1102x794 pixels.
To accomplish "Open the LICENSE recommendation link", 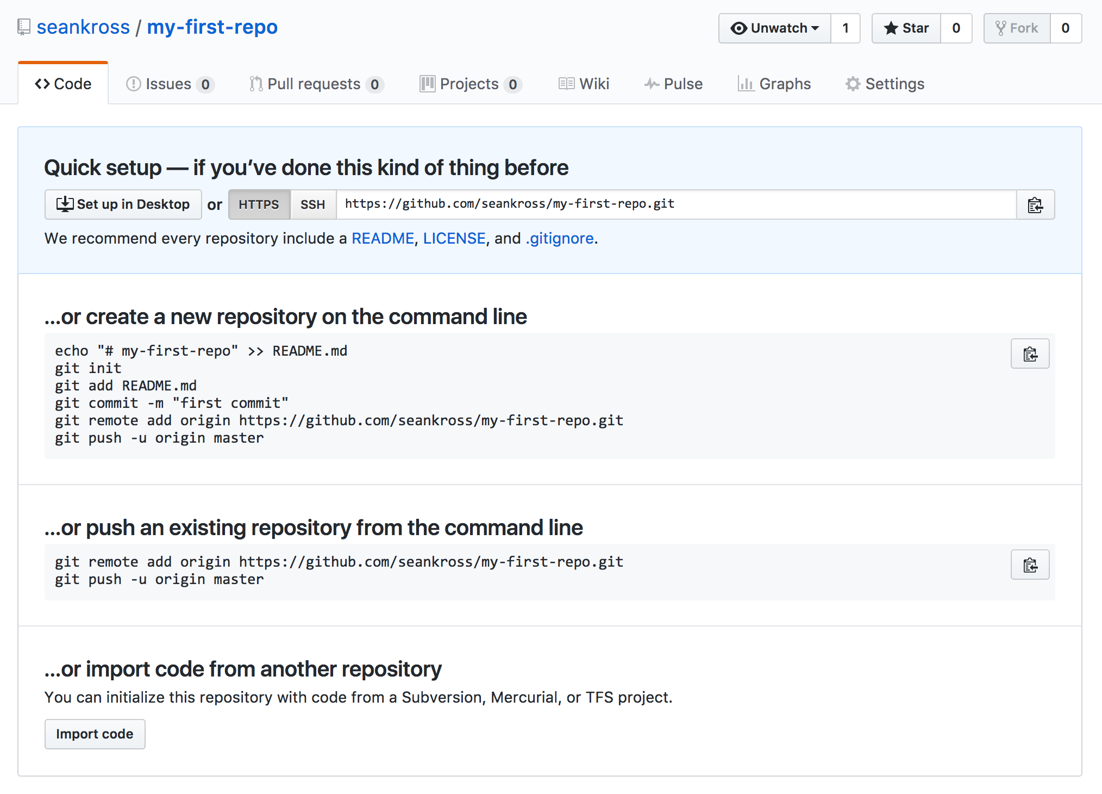I will [x=454, y=239].
